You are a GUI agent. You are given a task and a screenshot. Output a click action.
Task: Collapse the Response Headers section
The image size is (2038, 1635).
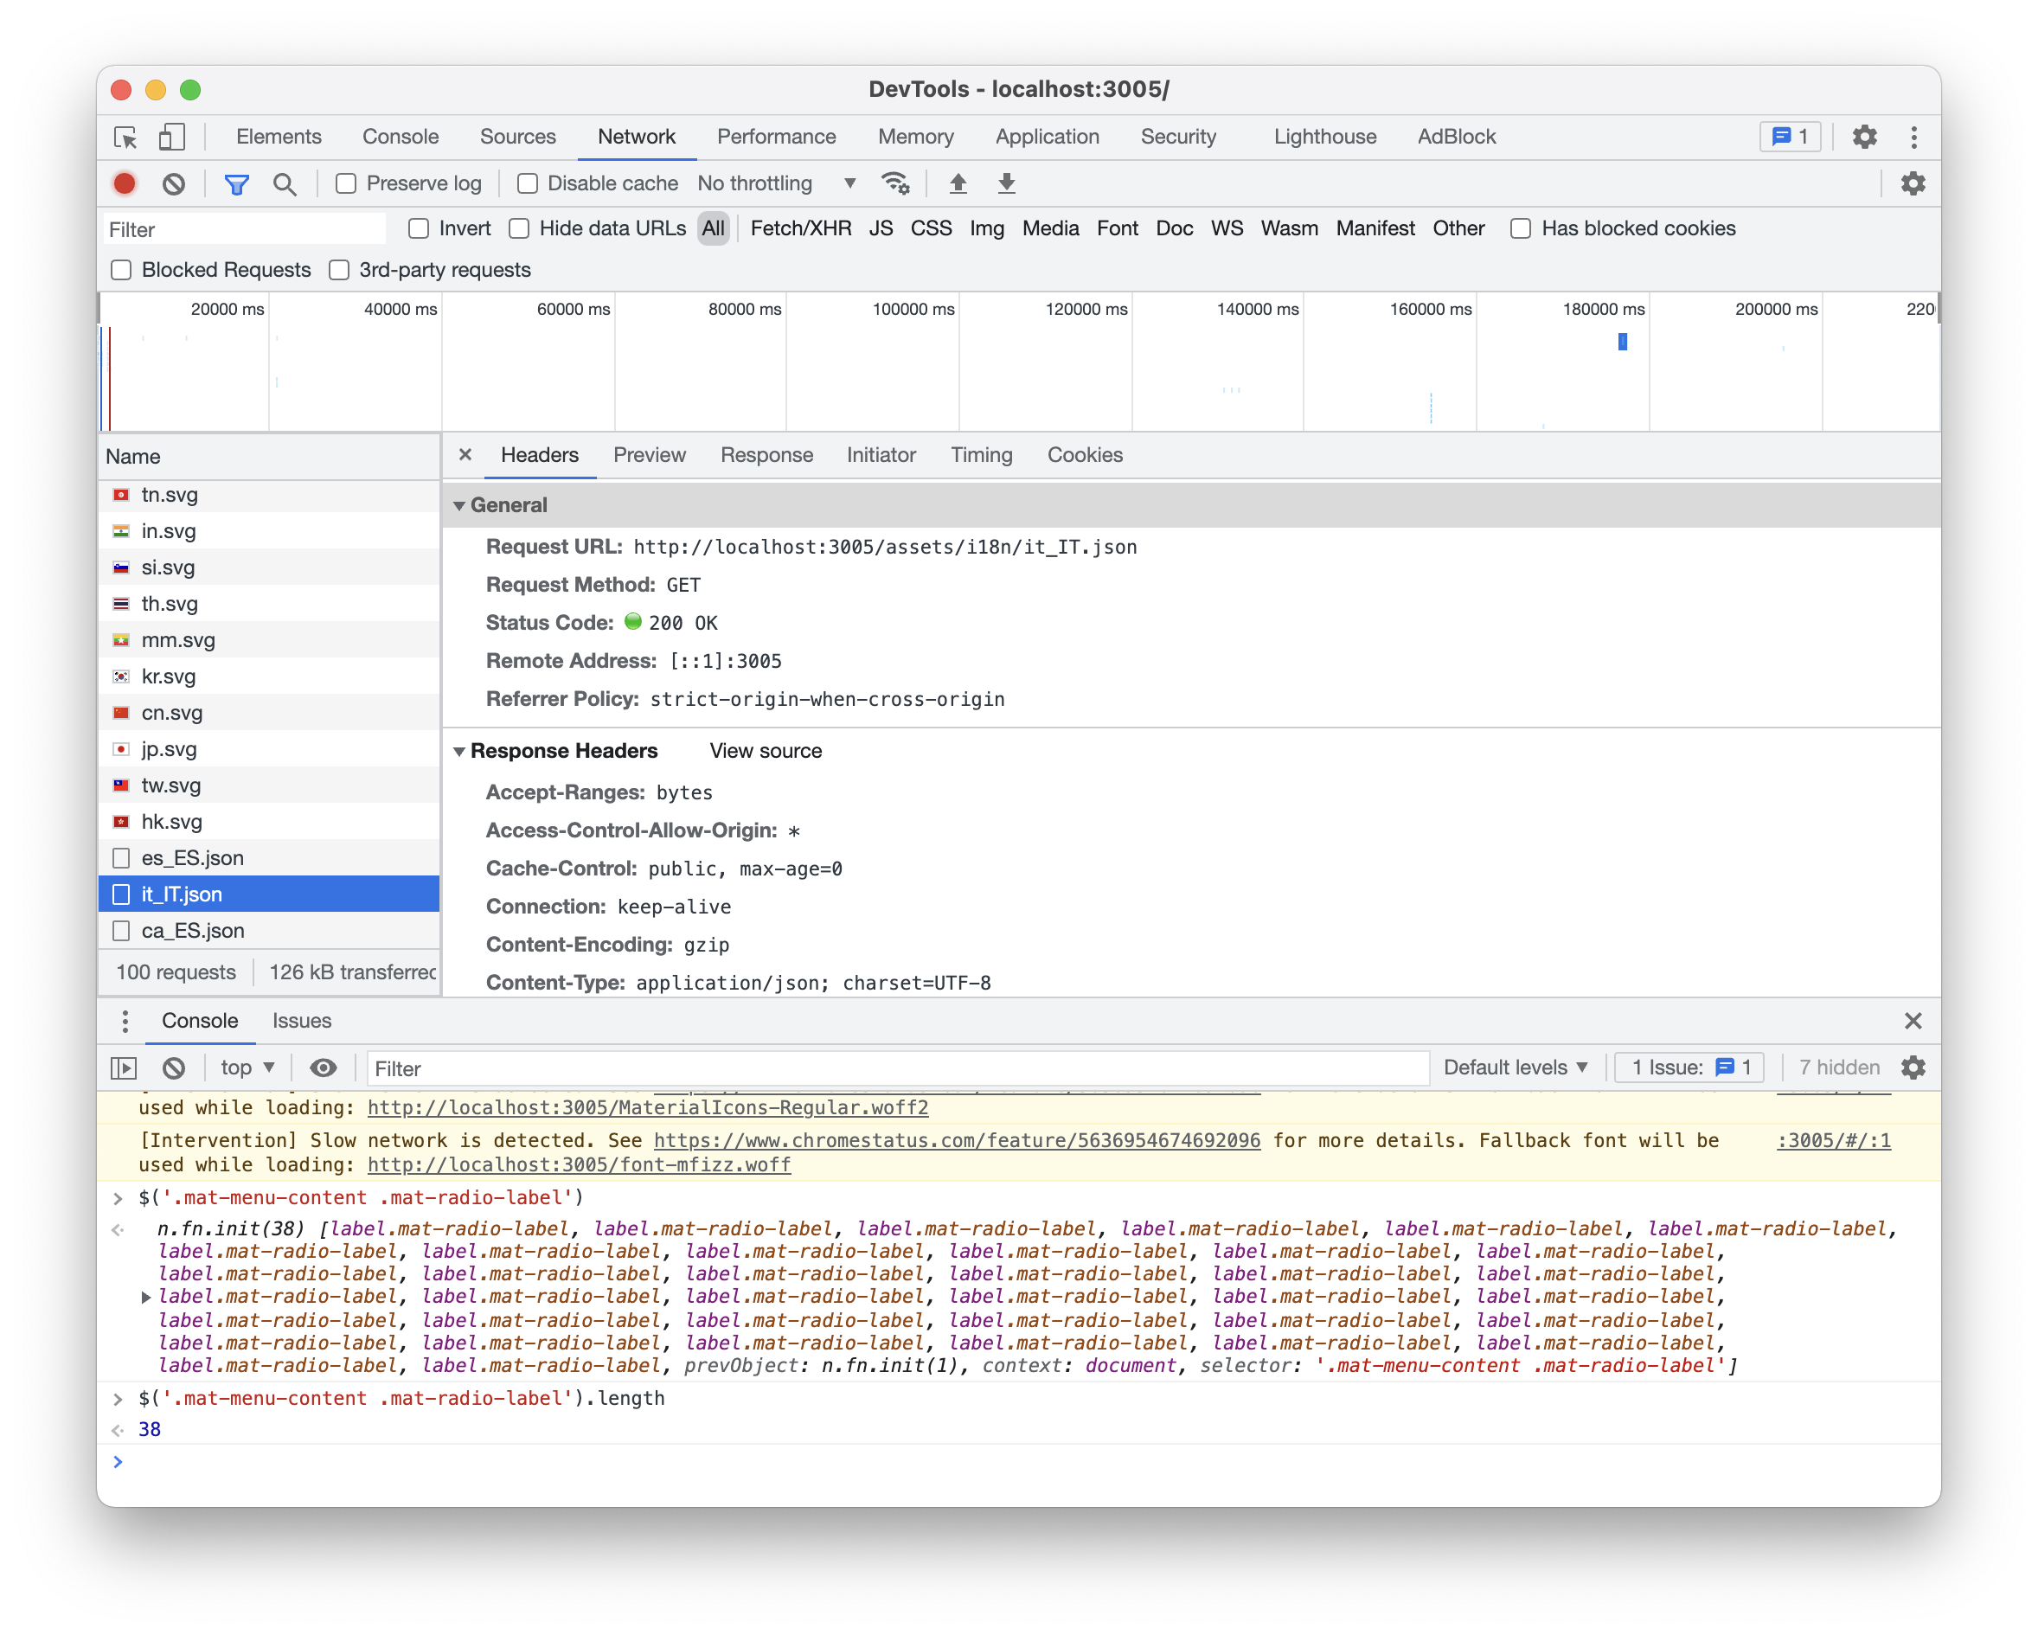(x=460, y=750)
